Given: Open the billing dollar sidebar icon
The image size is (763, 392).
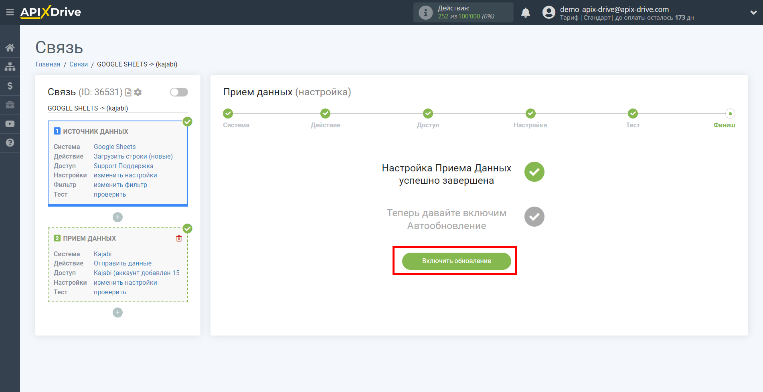Looking at the screenshot, I should [10, 86].
